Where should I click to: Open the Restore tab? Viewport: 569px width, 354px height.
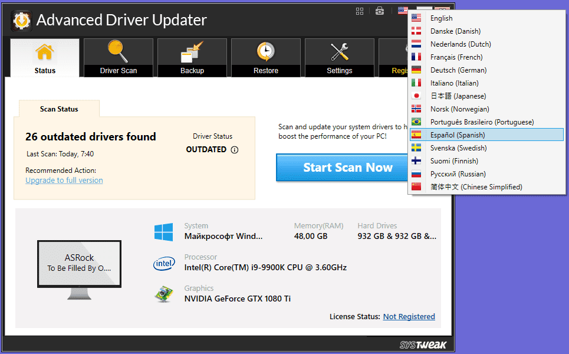[265, 58]
